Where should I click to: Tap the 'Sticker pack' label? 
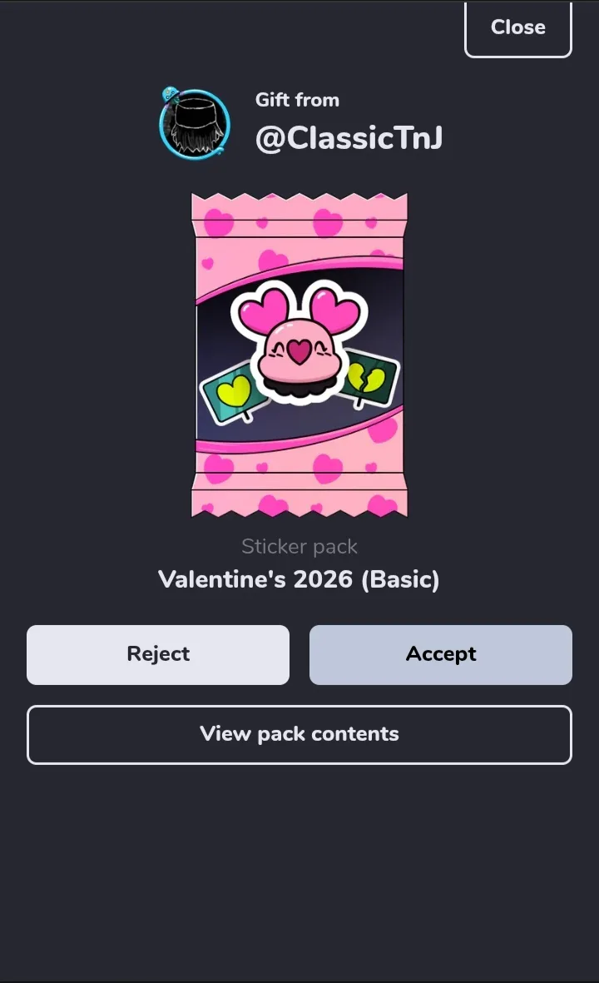tap(299, 546)
